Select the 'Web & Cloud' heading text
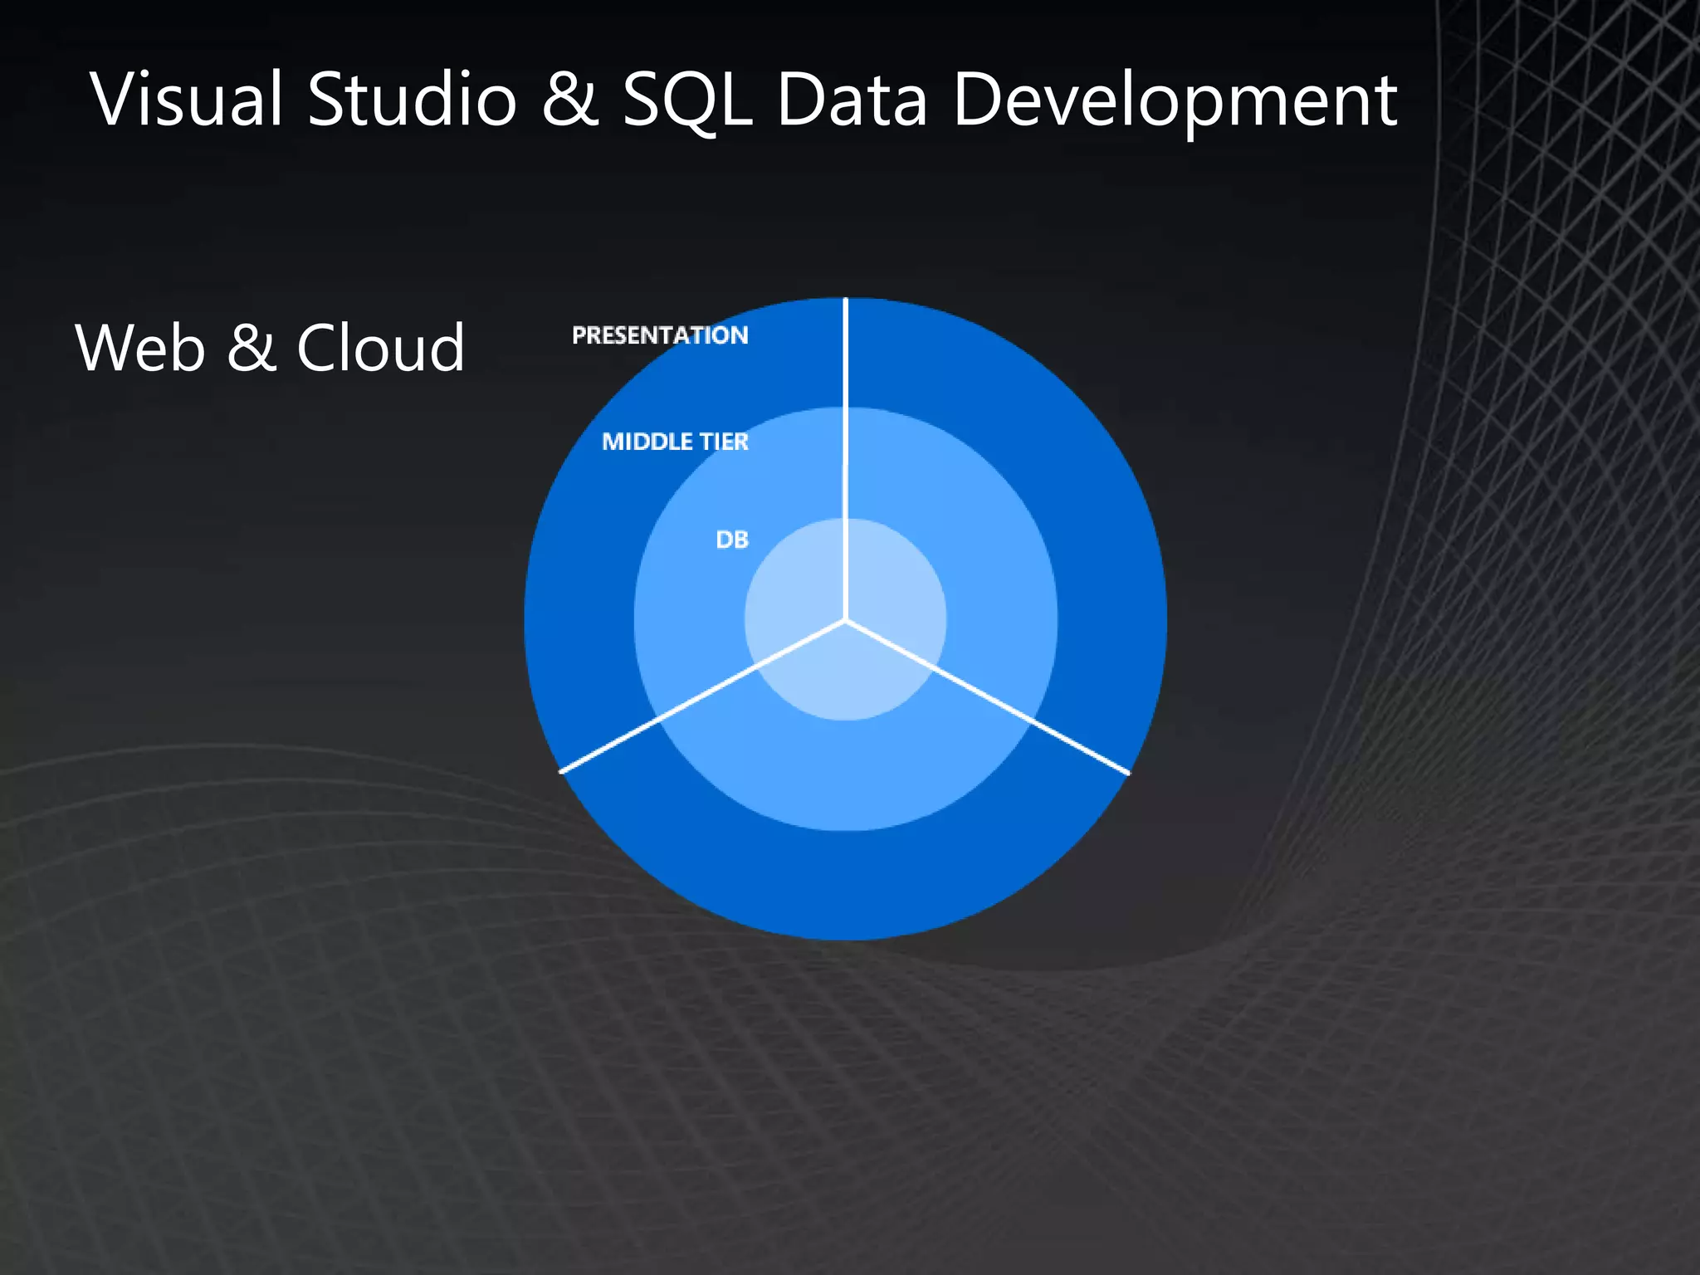This screenshot has width=1700, height=1275. click(270, 348)
